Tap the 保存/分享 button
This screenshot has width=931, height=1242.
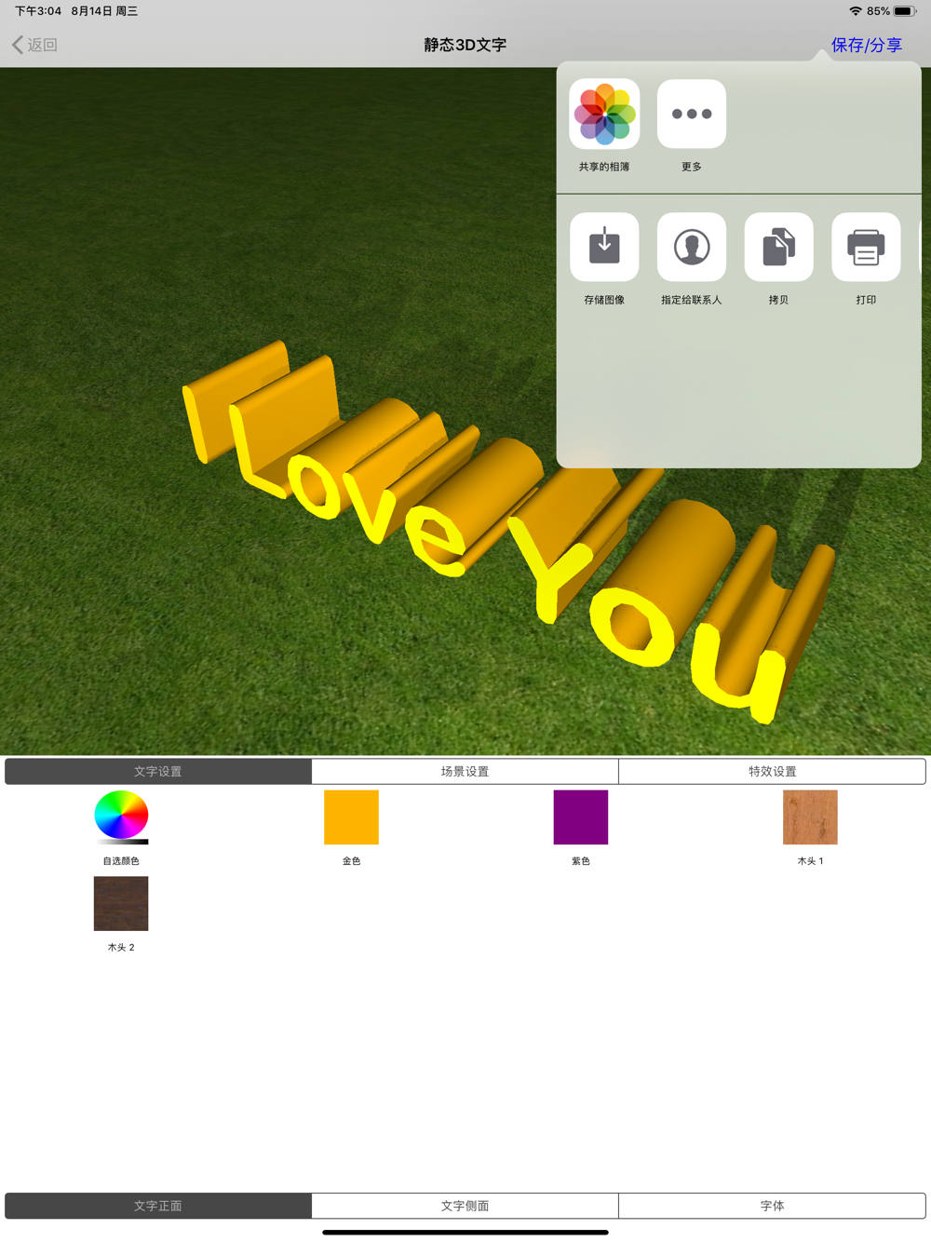coord(866,45)
